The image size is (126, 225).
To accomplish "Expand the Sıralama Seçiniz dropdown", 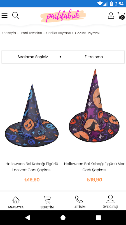I will (32, 57).
